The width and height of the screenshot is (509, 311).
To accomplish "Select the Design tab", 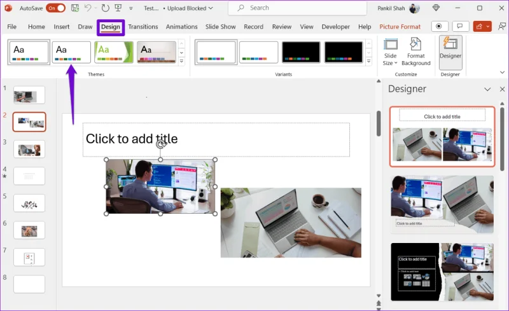I will pos(110,27).
